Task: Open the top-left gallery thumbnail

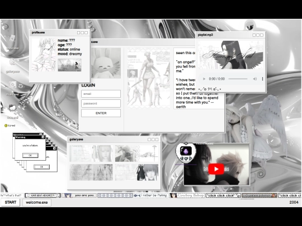Action: point(91,153)
